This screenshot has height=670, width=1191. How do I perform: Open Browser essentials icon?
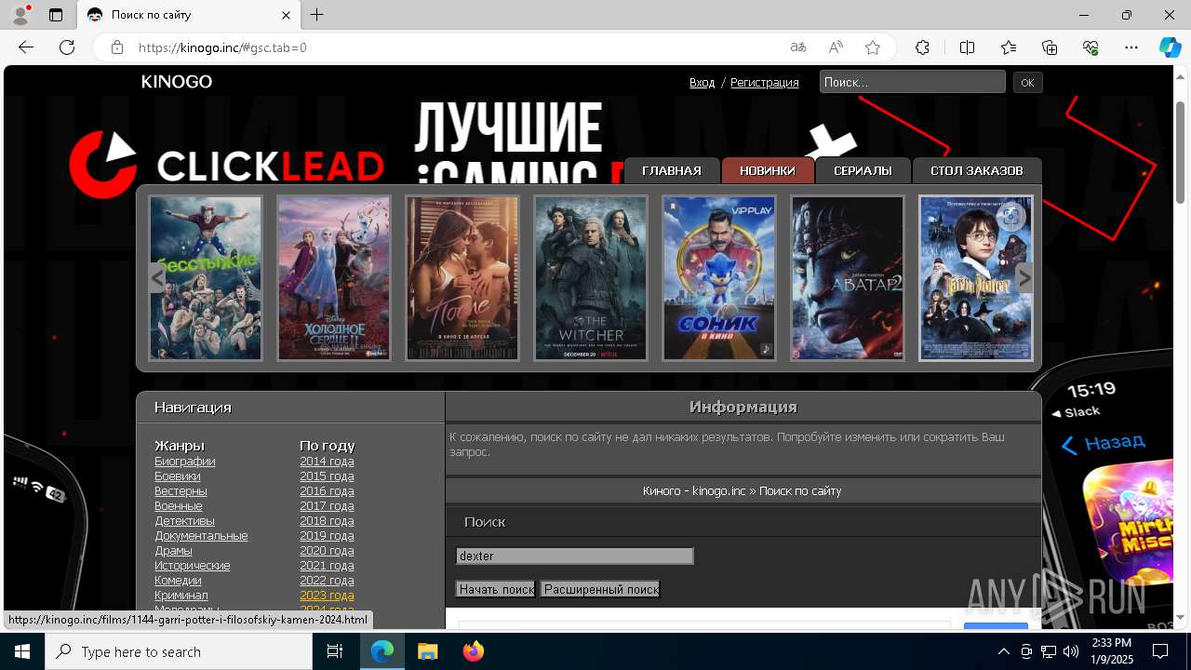click(x=1091, y=47)
